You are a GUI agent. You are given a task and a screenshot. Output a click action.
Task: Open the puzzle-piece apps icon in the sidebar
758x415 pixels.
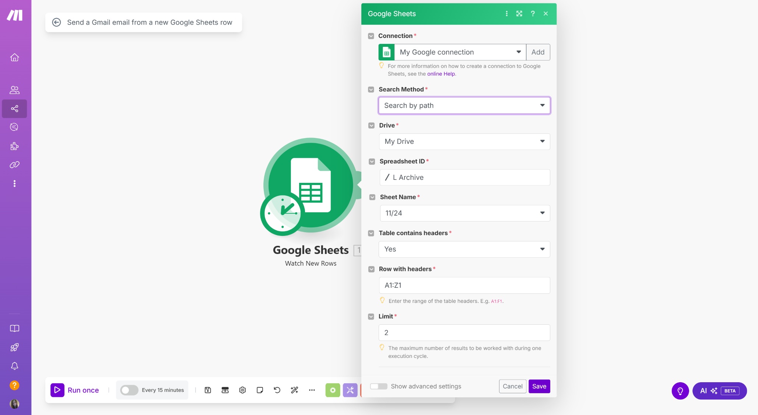click(14, 146)
